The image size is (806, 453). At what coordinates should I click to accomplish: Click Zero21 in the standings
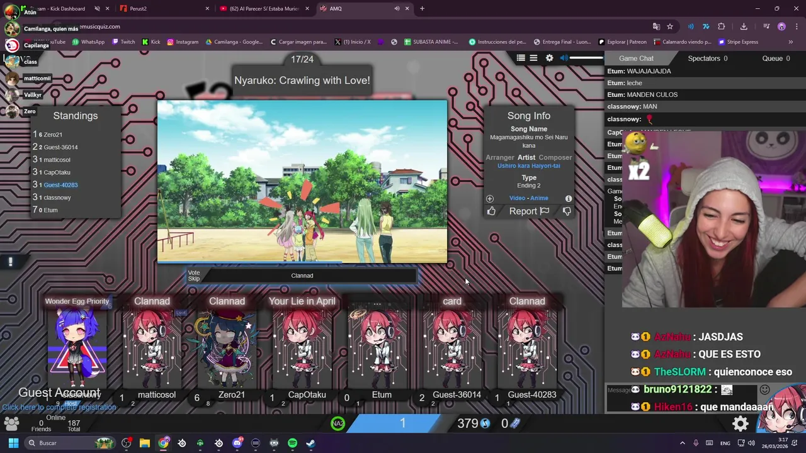pos(53,135)
